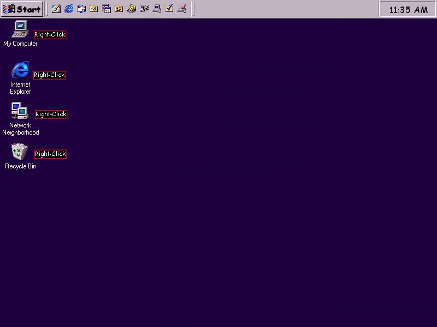
Task: Open the yellow telephone dialer icon
Action: click(x=132, y=9)
